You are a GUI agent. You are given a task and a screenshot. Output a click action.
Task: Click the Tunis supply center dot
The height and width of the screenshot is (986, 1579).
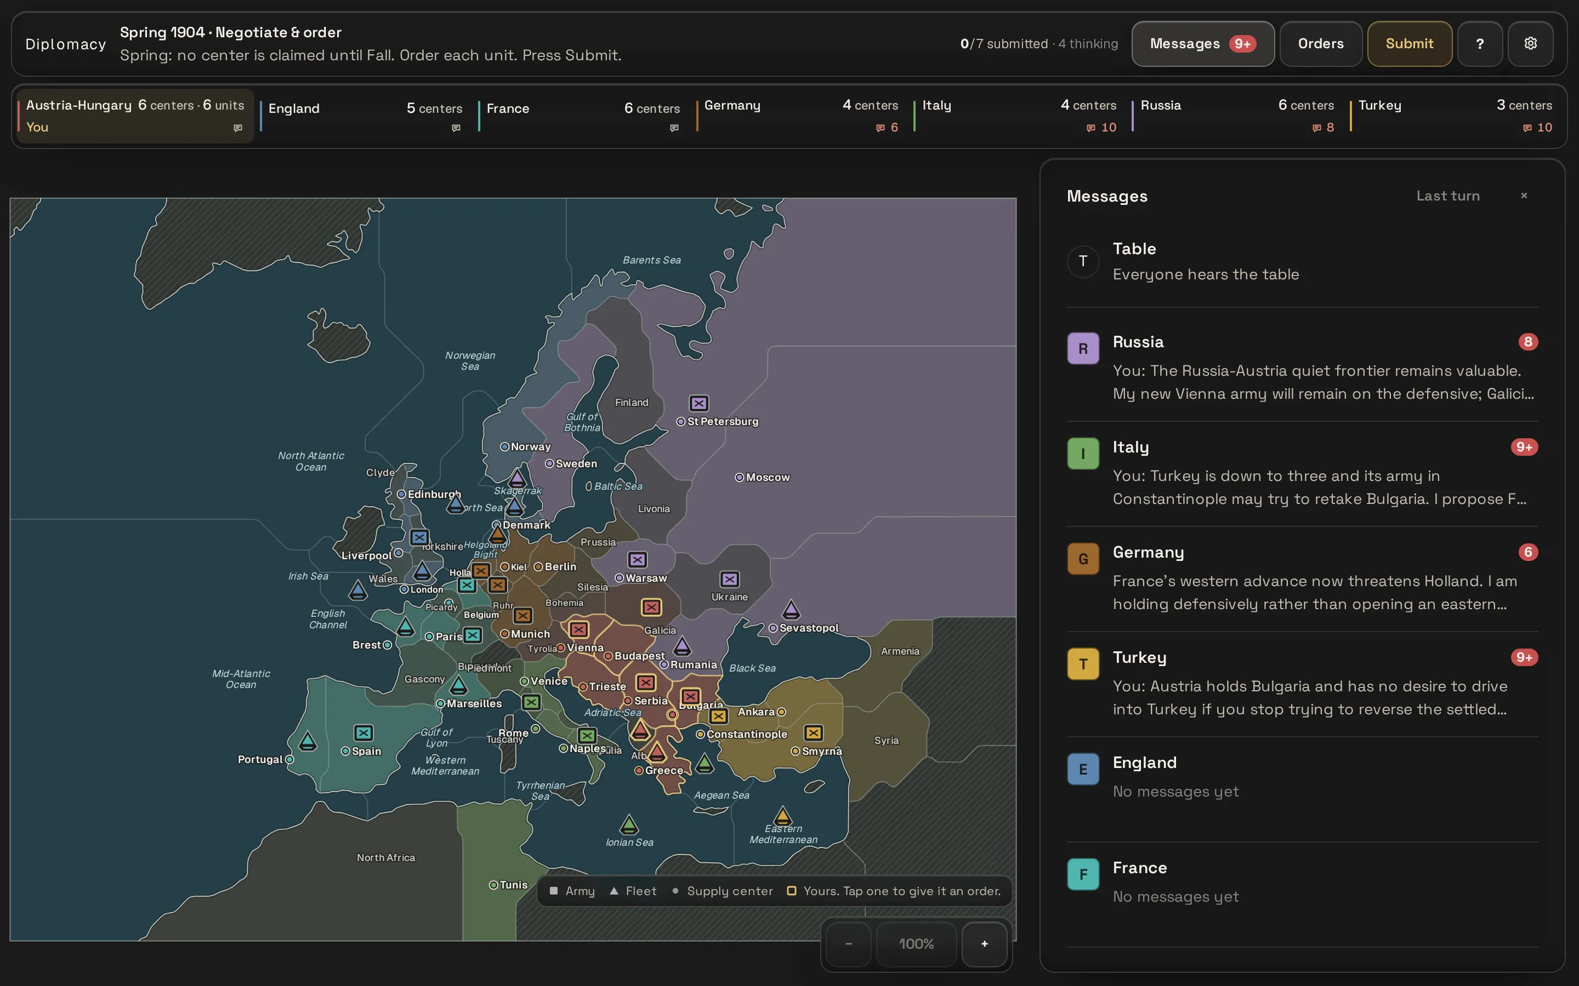click(x=494, y=885)
